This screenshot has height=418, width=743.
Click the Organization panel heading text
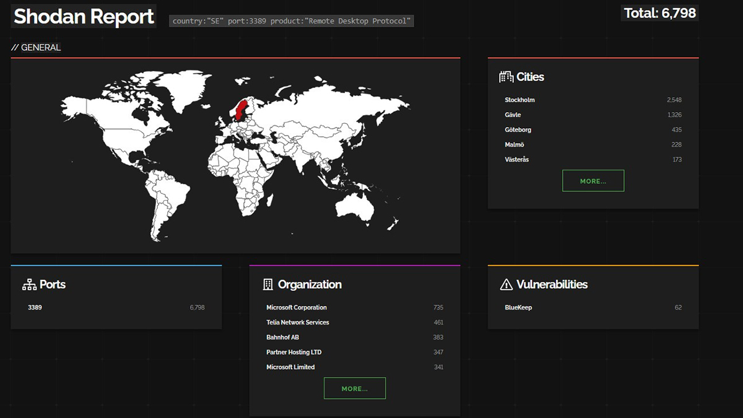tap(310, 285)
